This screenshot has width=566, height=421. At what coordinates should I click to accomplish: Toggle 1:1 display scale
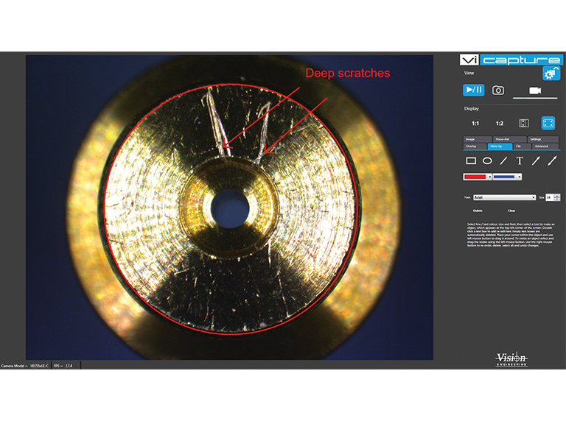(475, 124)
